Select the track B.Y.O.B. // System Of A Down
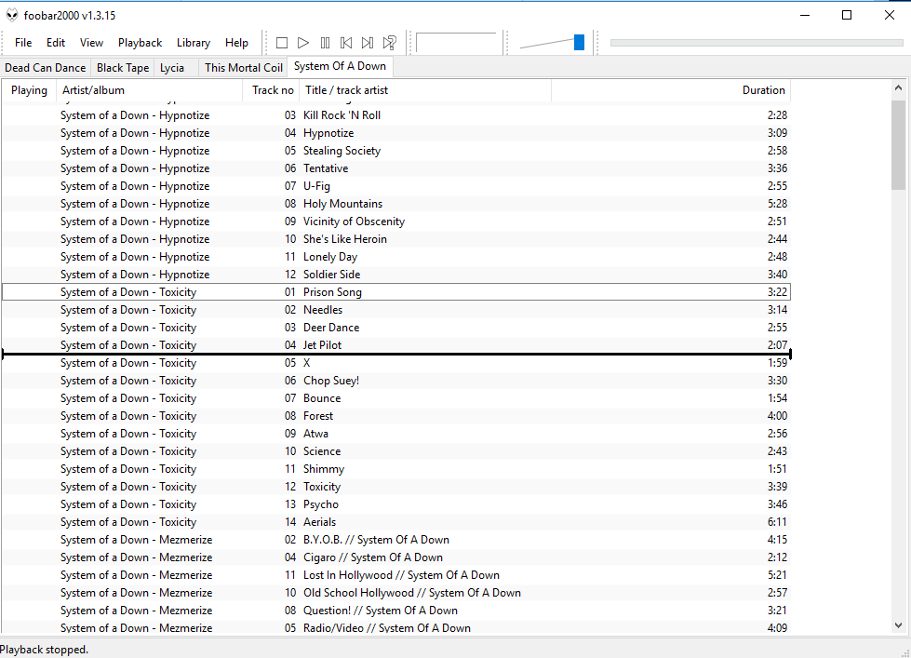Viewport: 911px width, 658px height. click(x=396, y=540)
